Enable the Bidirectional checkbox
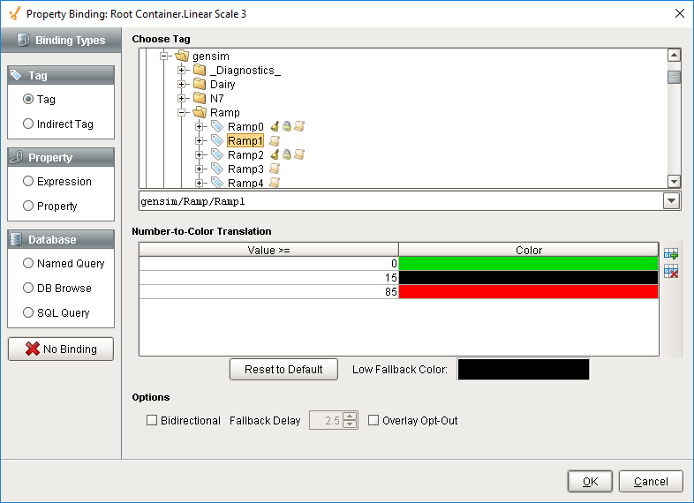 coord(152,420)
